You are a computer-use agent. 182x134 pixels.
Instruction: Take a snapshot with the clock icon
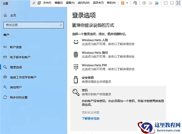tap(144, 3)
